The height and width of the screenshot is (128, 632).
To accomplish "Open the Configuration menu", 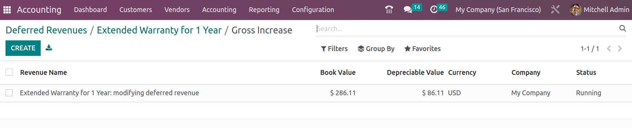I will pos(313,10).
